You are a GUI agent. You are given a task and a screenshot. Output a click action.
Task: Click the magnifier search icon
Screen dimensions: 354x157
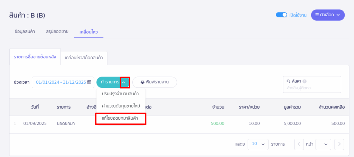[x=289, y=82]
